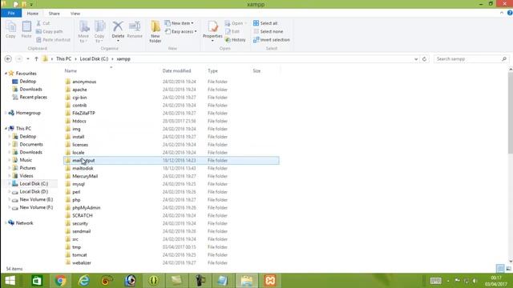This screenshot has width=513, height=288.
Task: Collapse the ribbon with chevron
Action: 502,13
